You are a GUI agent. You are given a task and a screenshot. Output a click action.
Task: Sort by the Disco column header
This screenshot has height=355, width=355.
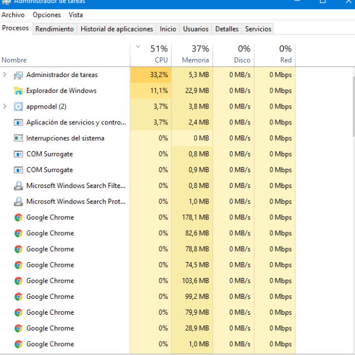coord(234,55)
